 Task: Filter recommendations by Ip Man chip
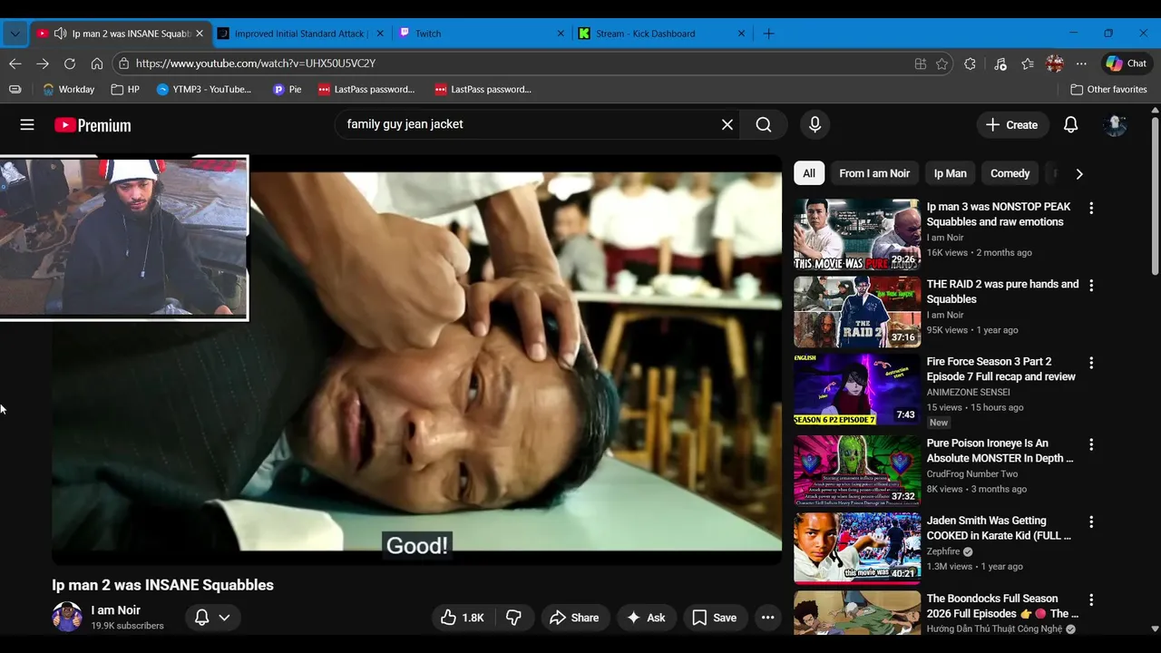951,173
